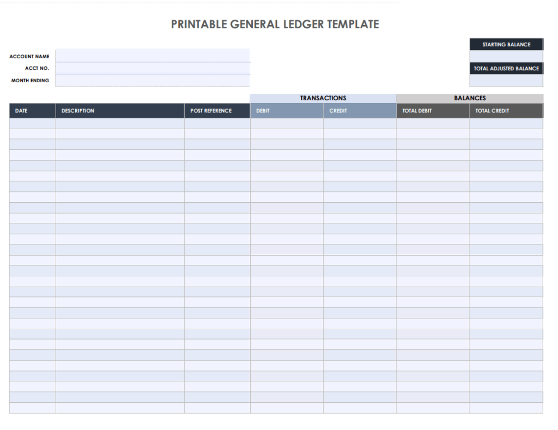This screenshot has height=430, width=558.
Task: Select the TOTAL DEBIT column header
Action: point(432,111)
